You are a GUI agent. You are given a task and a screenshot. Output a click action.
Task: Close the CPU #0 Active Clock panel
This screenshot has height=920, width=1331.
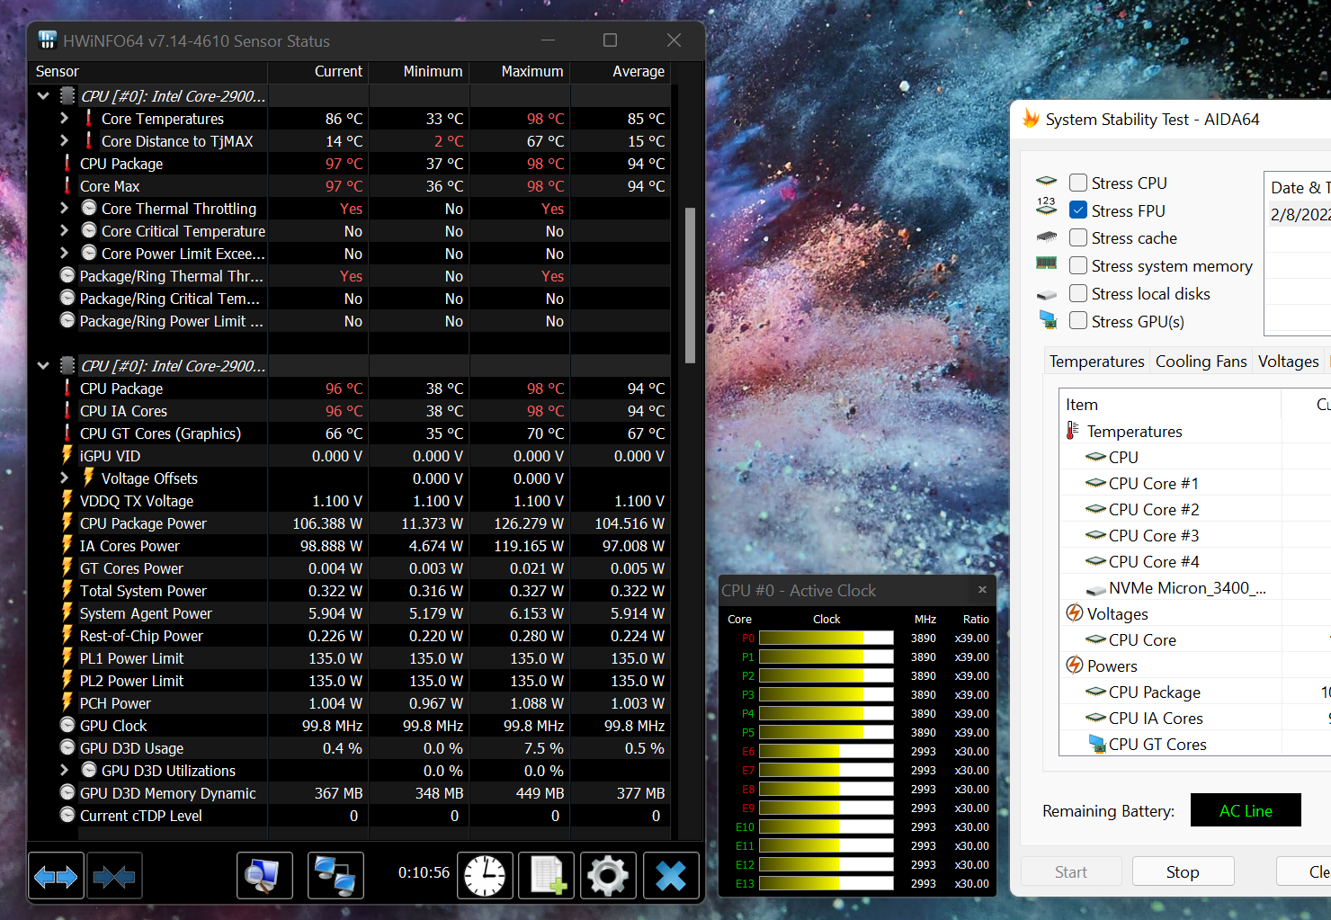(982, 590)
